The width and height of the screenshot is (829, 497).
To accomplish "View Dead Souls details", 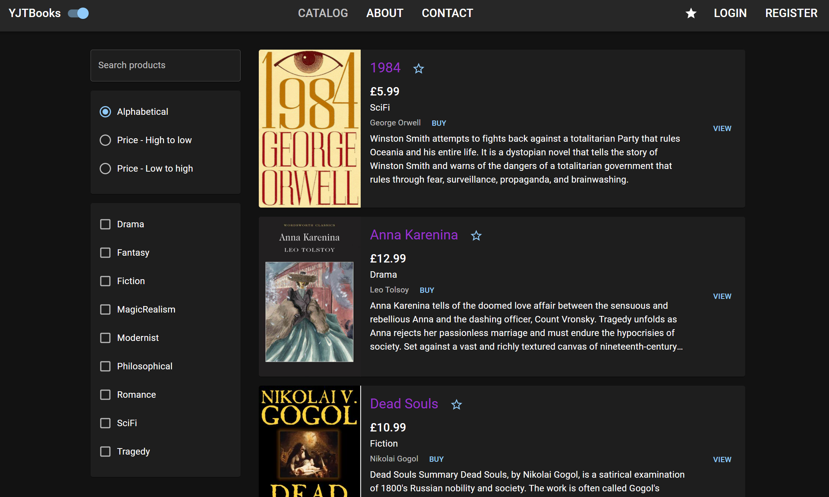I will [x=722, y=459].
